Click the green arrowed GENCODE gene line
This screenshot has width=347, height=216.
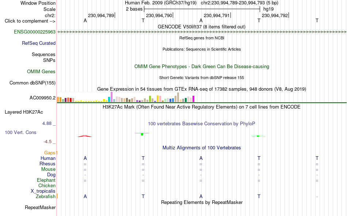pos(202,32)
